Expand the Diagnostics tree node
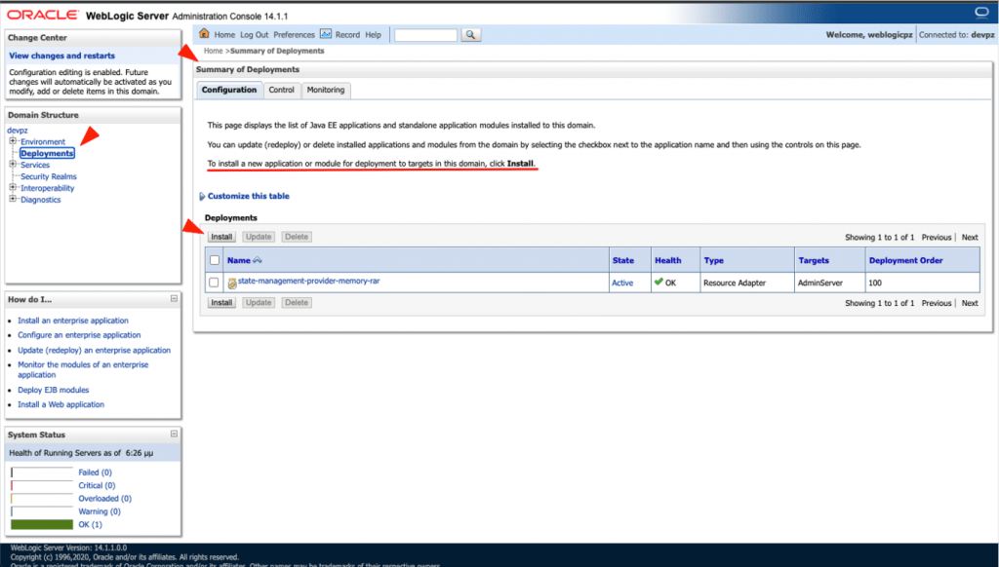Image resolution: width=999 pixels, height=567 pixels. point(13,199)
